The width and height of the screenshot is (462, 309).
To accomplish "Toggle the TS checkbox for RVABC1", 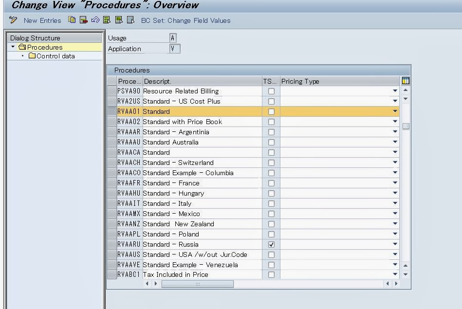I will coord(271,274).
